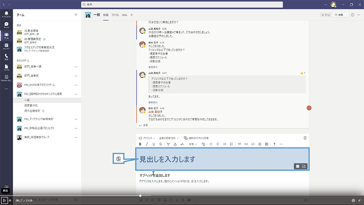364x205 pixels.
Task: Open Calls in the left rail
Action: tap(6, 57)
